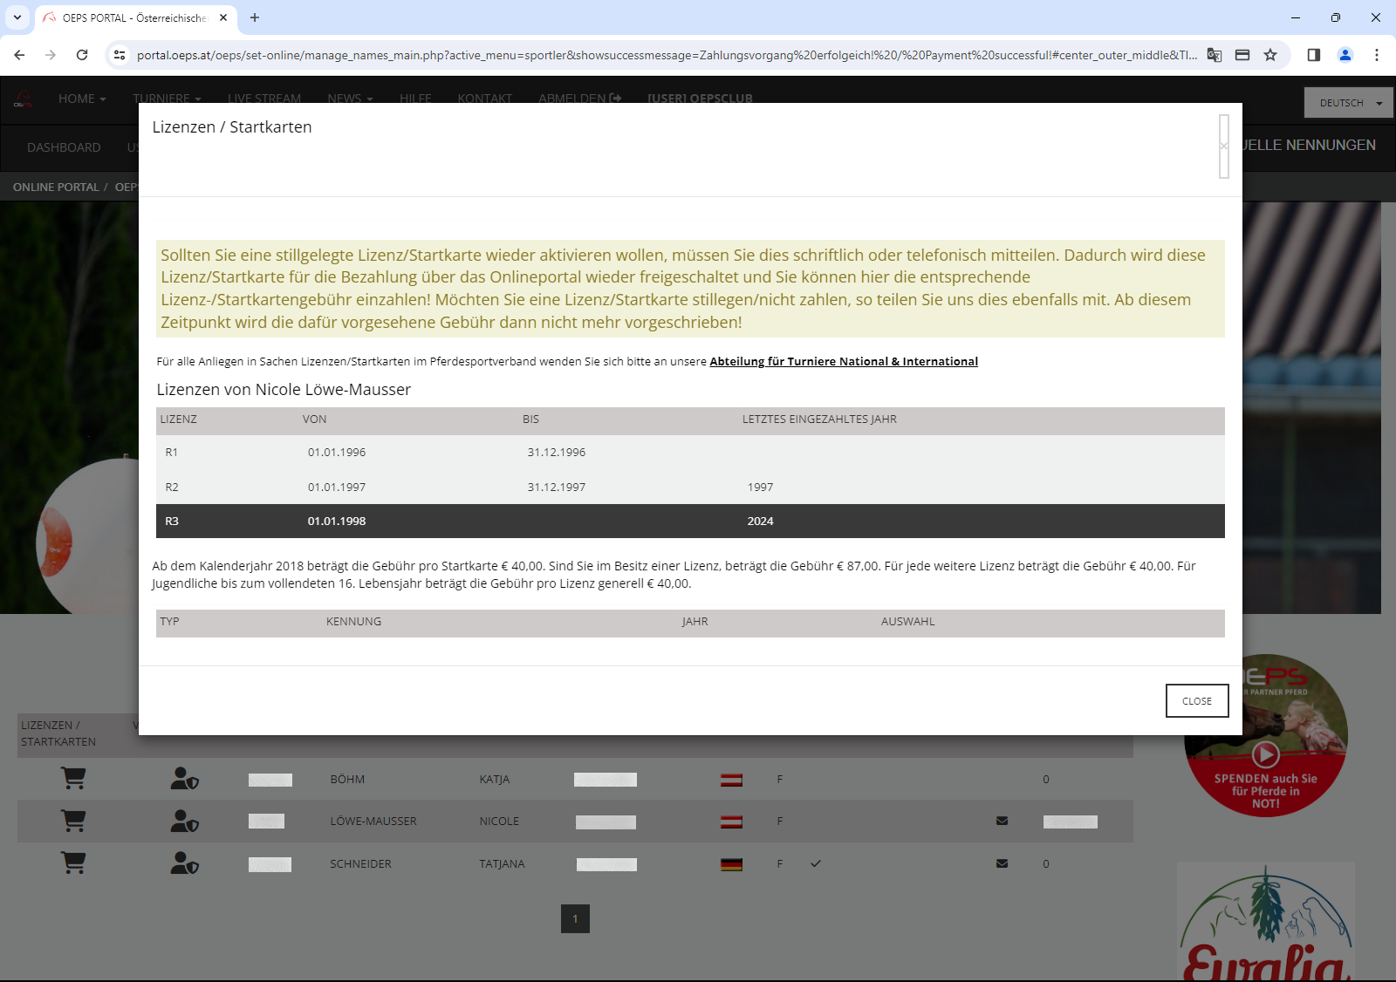Click the AUSWAHL column header
The image size is (1396, 982).
(907, 622)
